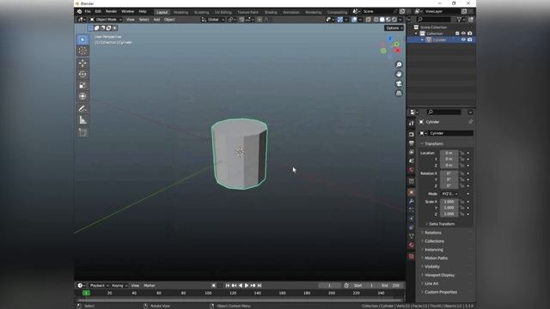Switch to the UV Editing workspace tab

click(x=223, y=12)
